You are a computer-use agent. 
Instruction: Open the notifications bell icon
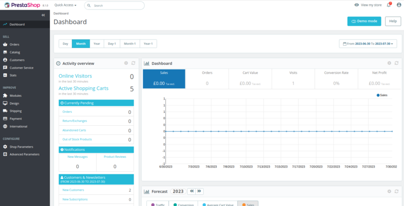click(389, 5)
